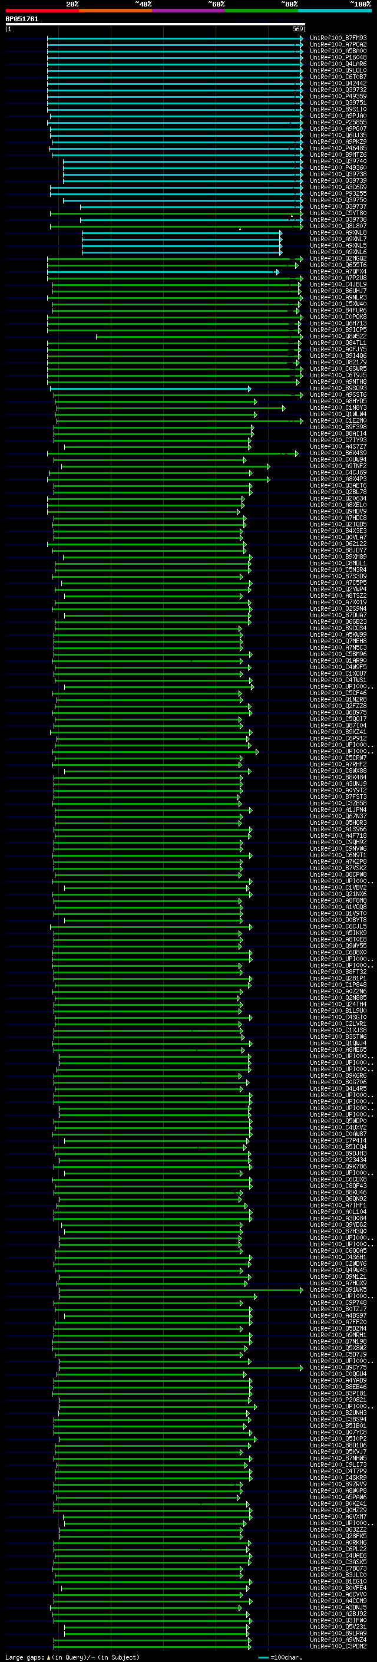Screen dimensions: 377x1662
Task: Click the cyan alignment bar for UniRef100_B7FM93
Action: pyautogui.click(x=174, y=38)
